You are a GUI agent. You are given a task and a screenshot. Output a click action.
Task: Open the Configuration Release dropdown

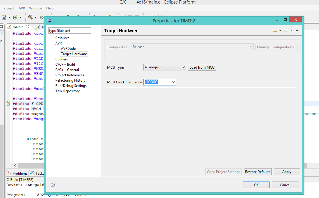pos(192,47)
